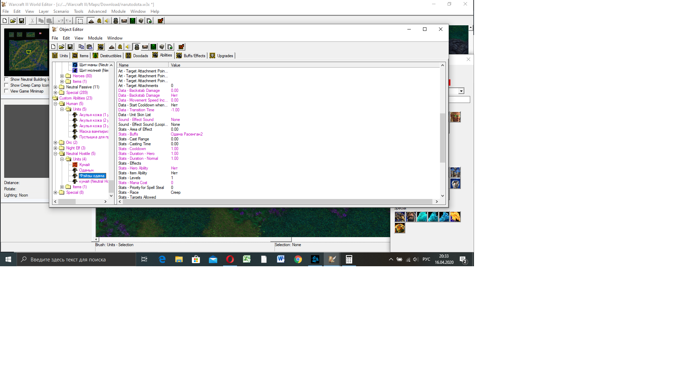694x390 pixels.
Task: Expand the Heroes (80) folder
Action: pyautogui.click(x=62, y=76)
